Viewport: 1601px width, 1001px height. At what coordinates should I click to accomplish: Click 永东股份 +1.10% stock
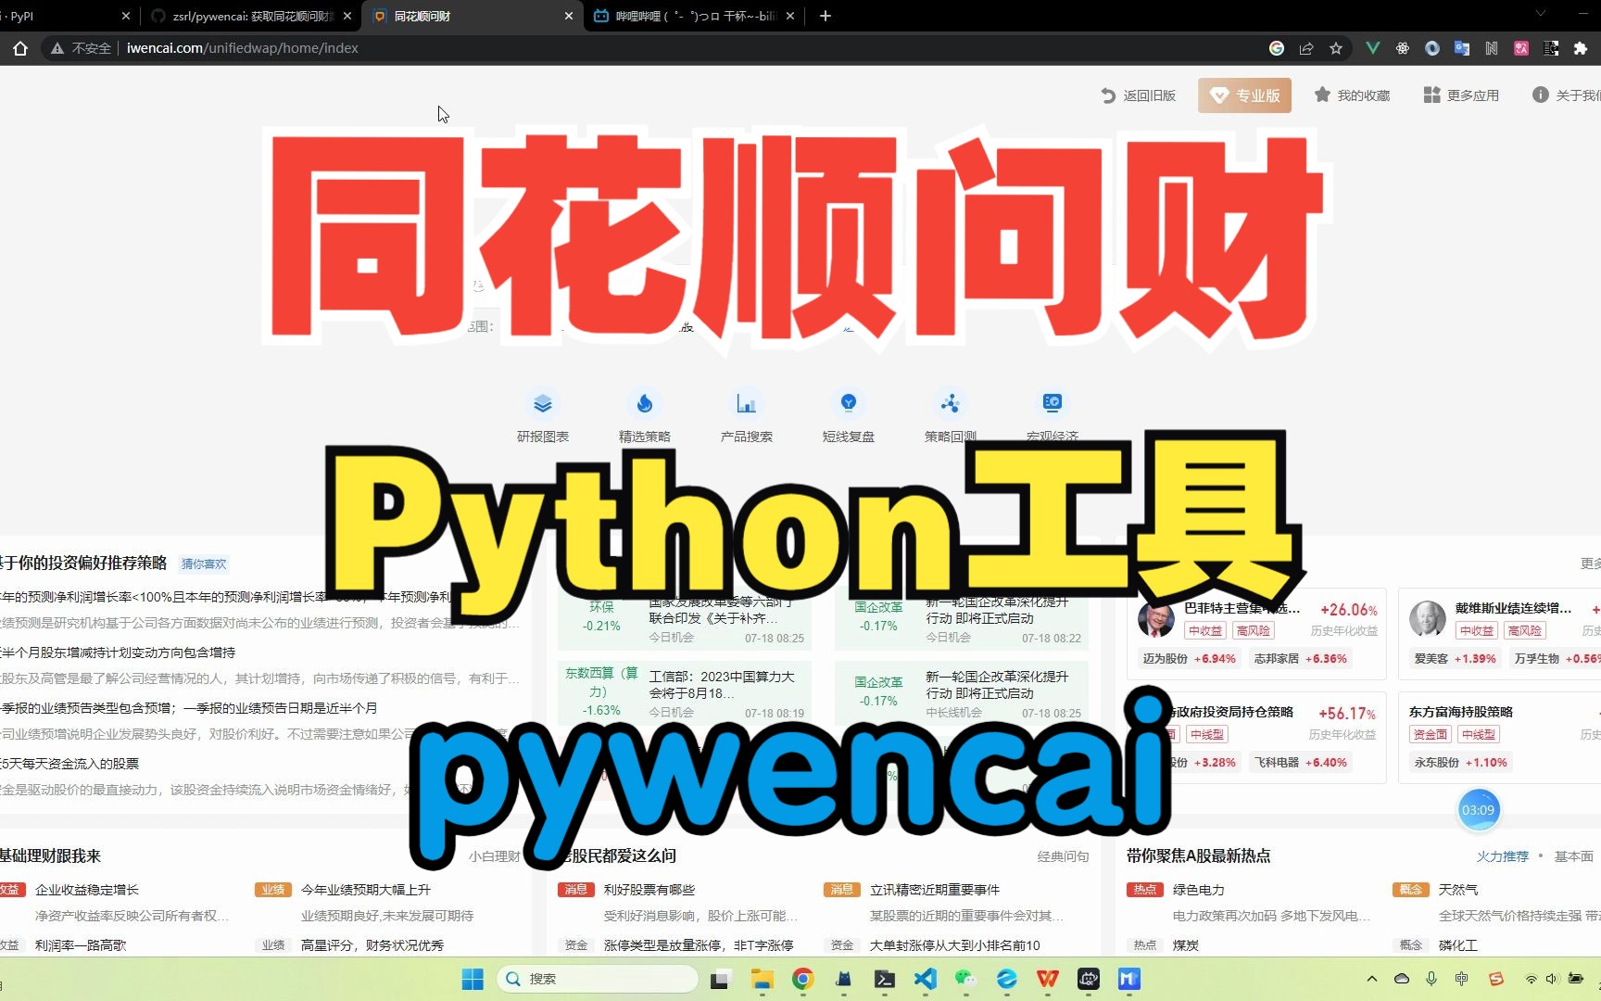point(1460,763)
